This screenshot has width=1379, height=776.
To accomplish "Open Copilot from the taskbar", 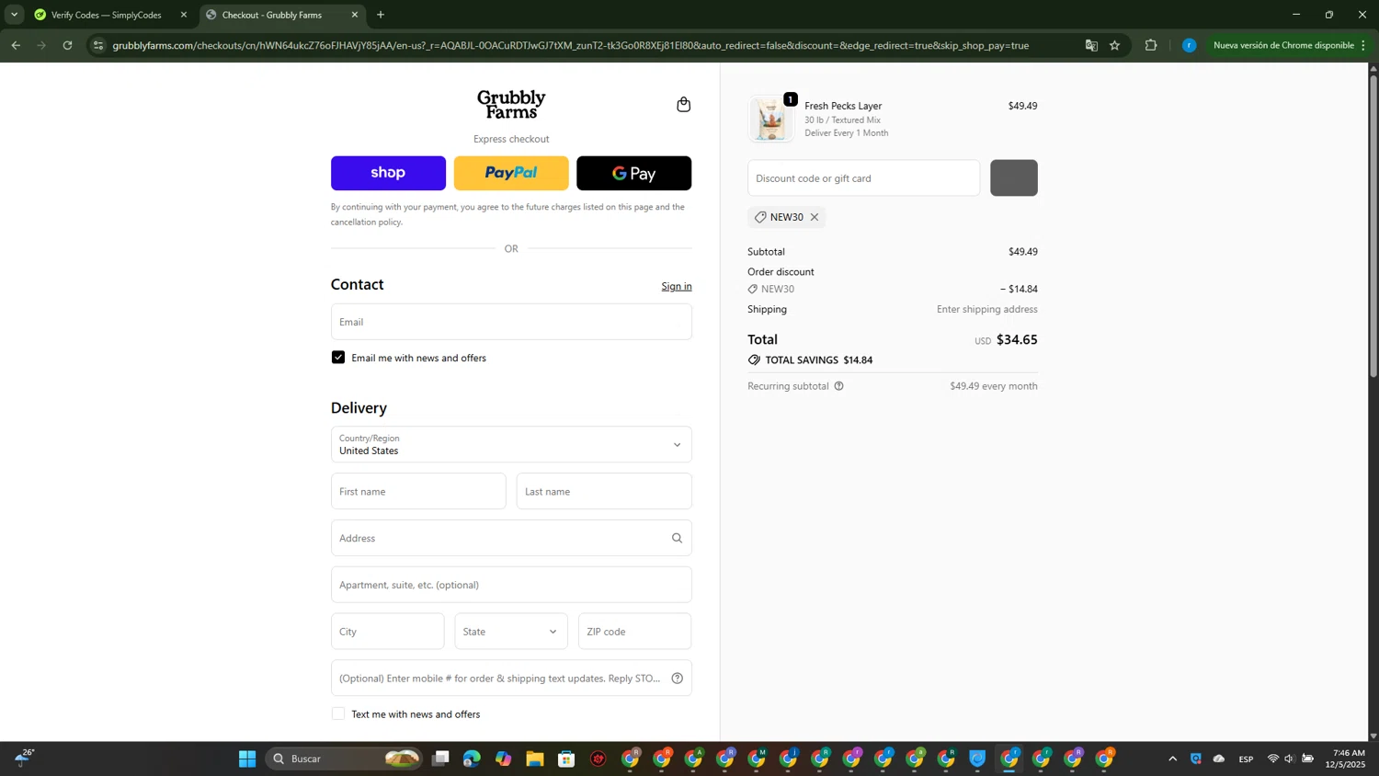I will [x=503, y=759].
